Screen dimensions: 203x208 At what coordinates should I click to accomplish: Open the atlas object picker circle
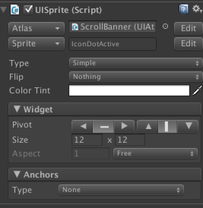pos(165,27)
